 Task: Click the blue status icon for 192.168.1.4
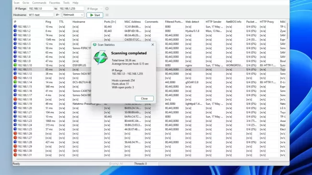[x=15, y=39]
